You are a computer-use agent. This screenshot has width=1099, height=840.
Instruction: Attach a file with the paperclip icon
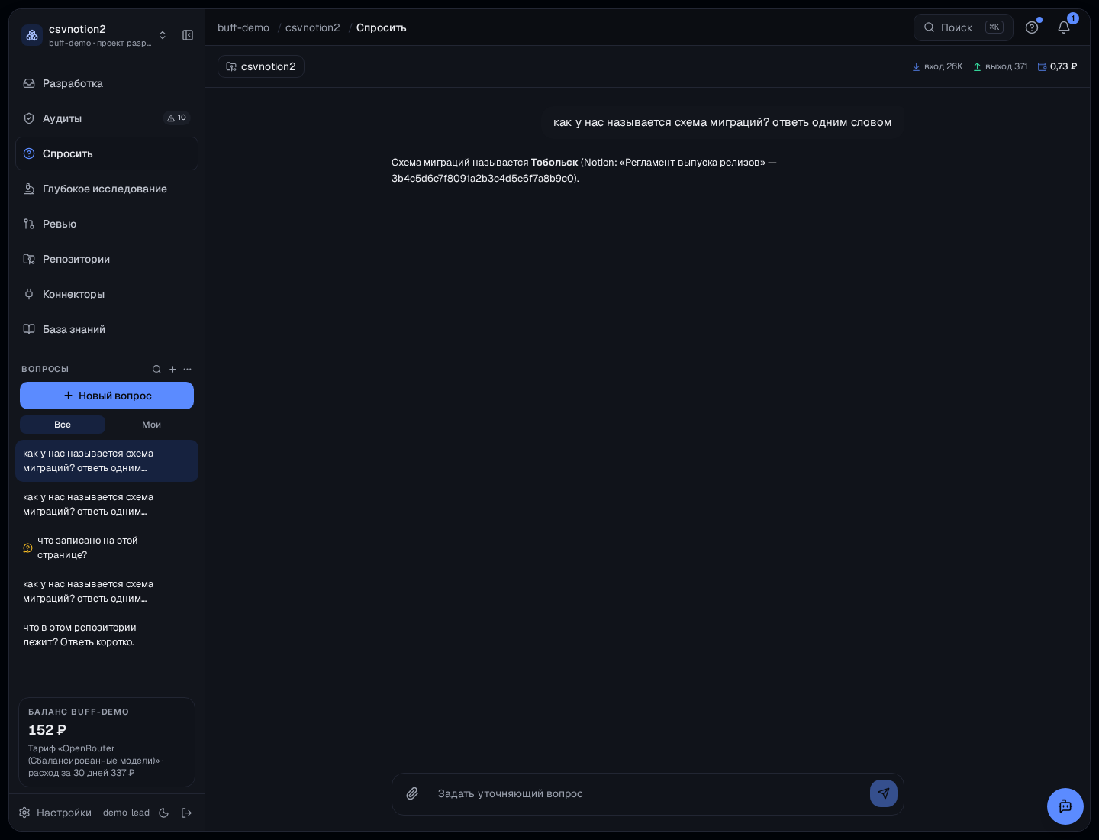click(412, 793)
